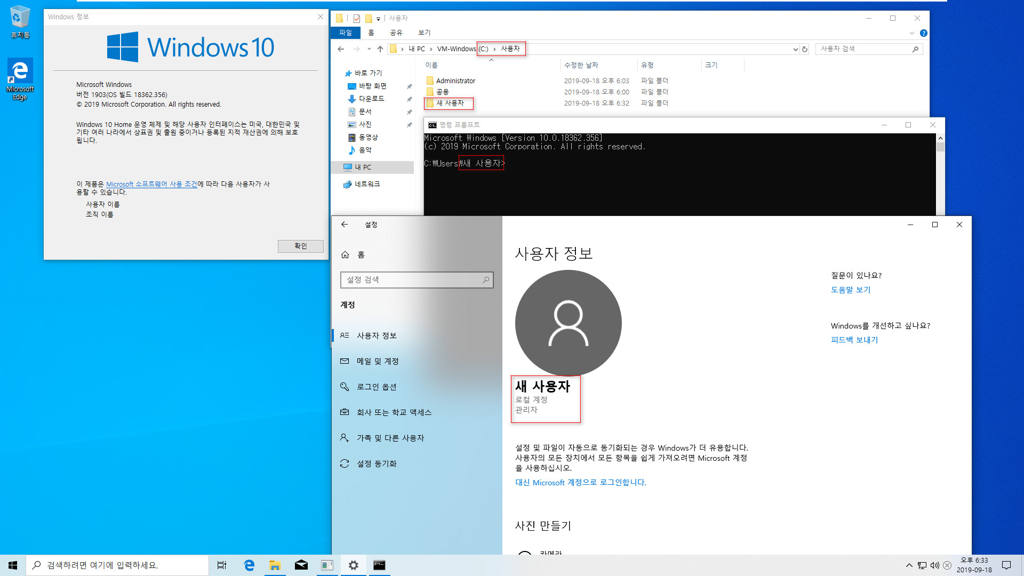This screenshot has width=1024, height=576.
Task: Open the Microsoft 소프트웨어 사용 조건 link
Action: coord(151,184)
